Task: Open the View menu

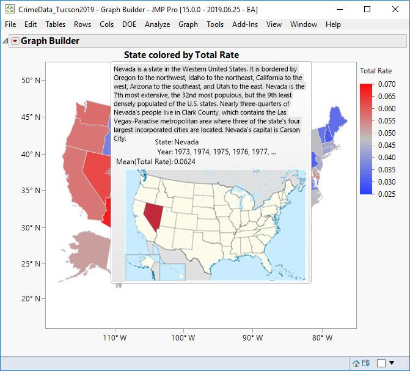Action: [x=274, y=24]
